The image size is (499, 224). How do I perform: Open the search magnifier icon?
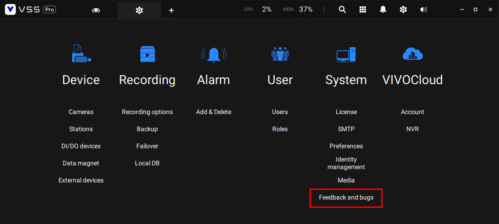click(342, 9)
